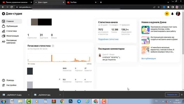184x104 pixels.
Task: Click the 852 просмотры value
Action: (x=64, y=80)
